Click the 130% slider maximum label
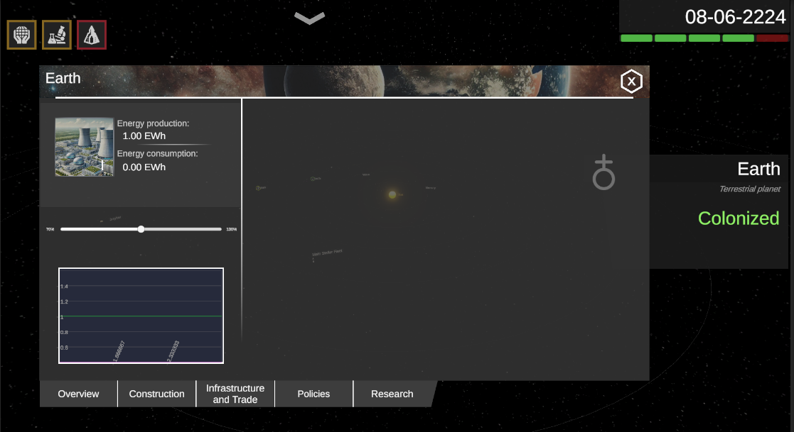 tap(232, 229)
